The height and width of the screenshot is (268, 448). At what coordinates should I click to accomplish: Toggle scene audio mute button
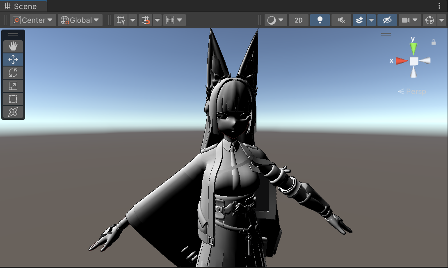(341, 20)
